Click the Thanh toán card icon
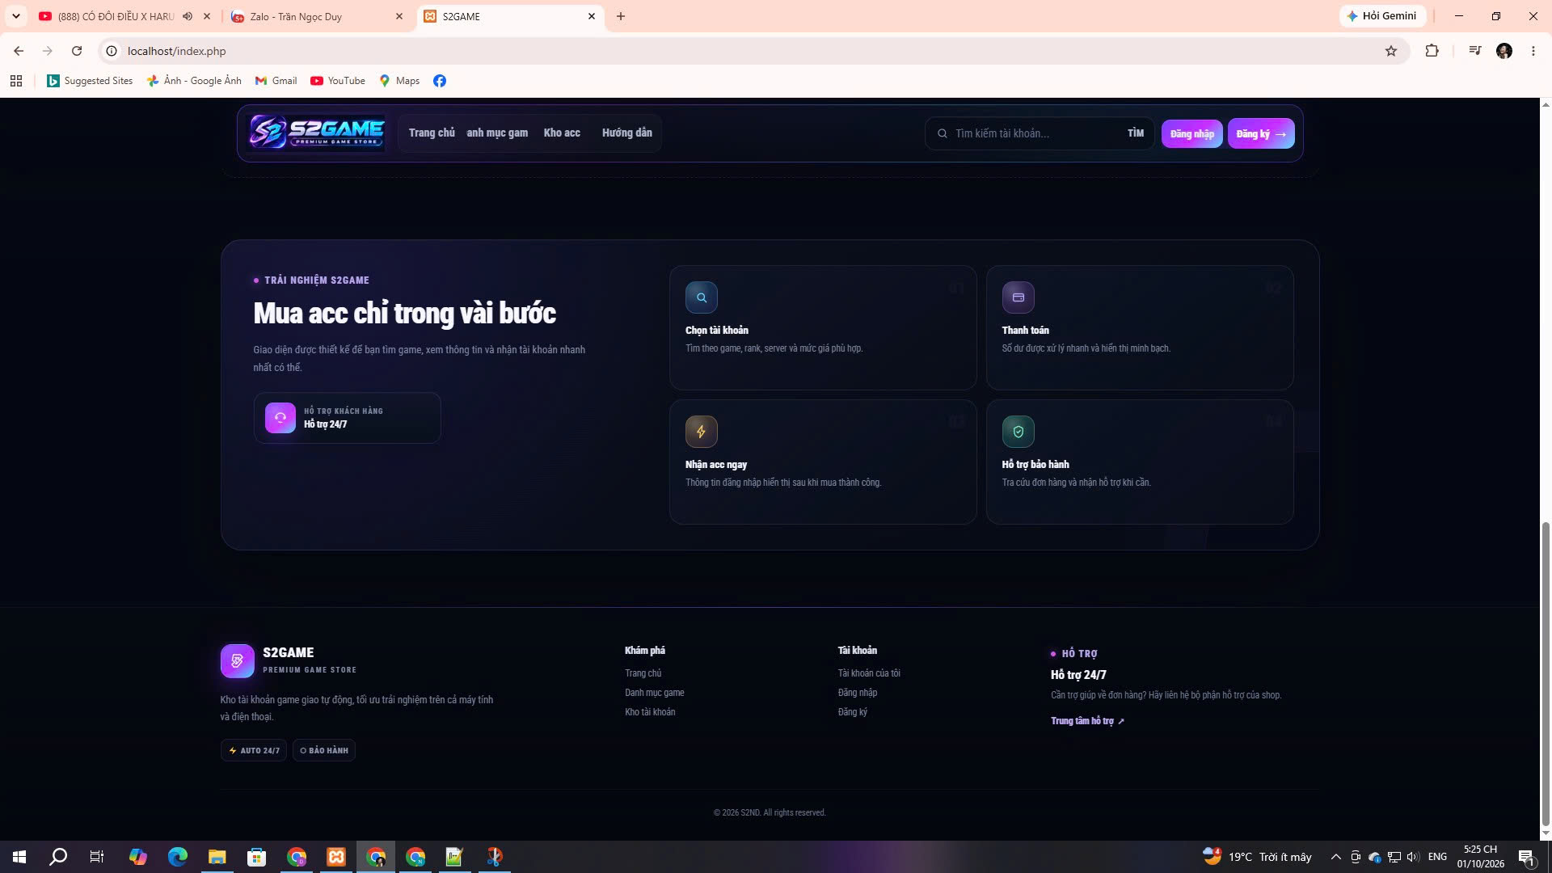The width and height of the screenshot is (1552, 873). [1018, 297]
